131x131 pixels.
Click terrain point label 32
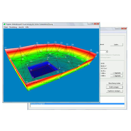(x=69, y=62)
